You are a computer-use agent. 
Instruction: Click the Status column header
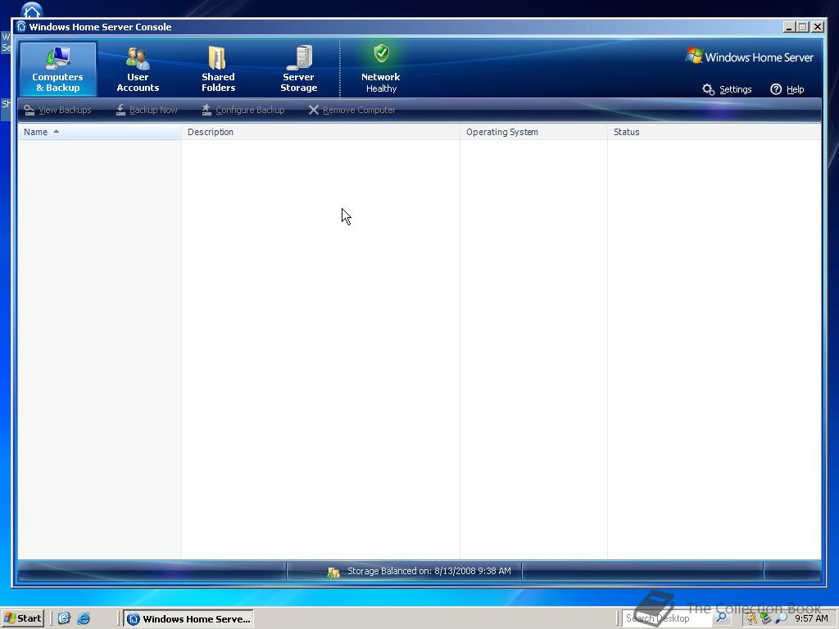[x=714, y=132]
